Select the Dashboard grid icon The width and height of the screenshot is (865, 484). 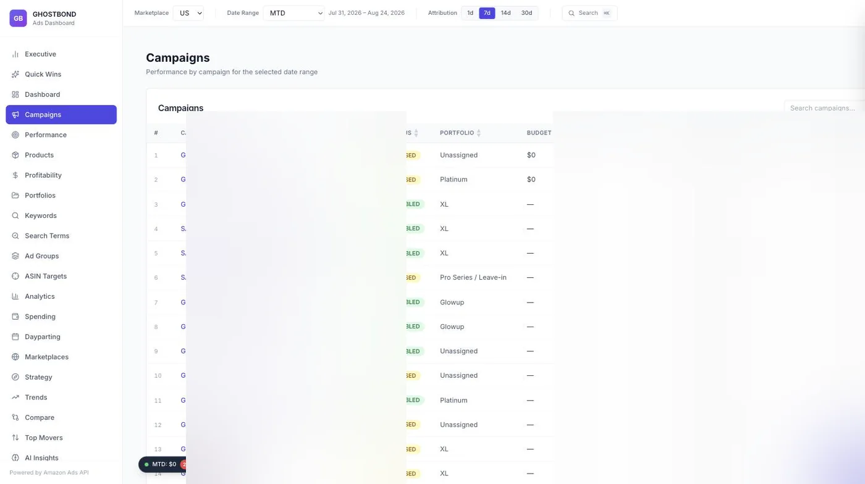pos(15,94)
